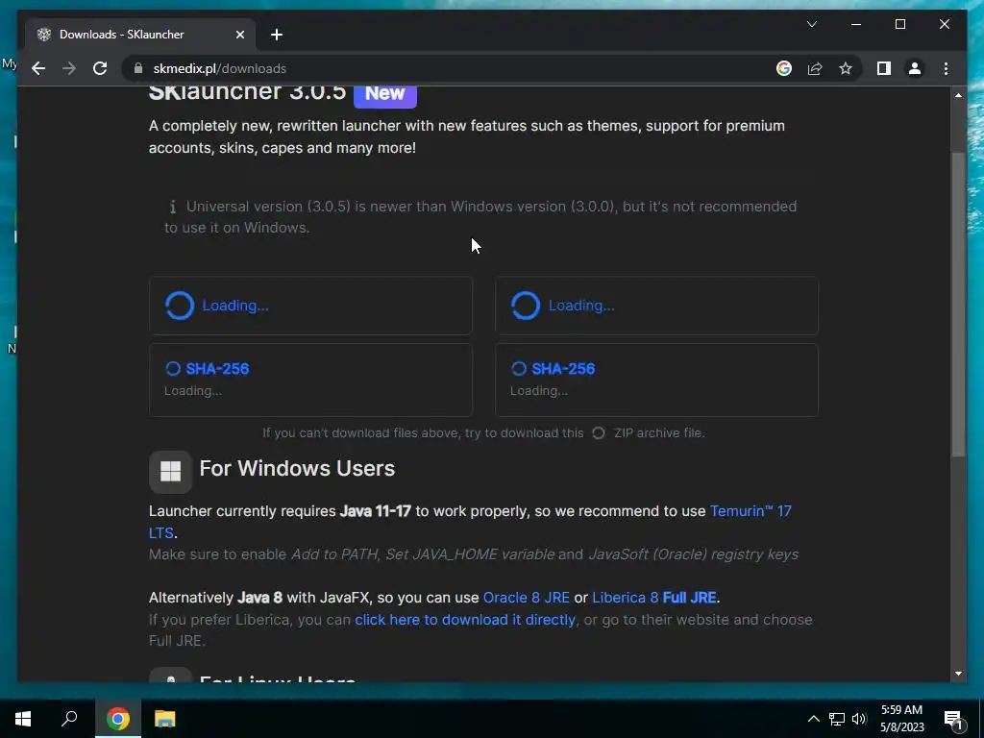Screen dimensions: 984x738
Task: Click the scrollbar up arrow
Action: click(958, 95)
